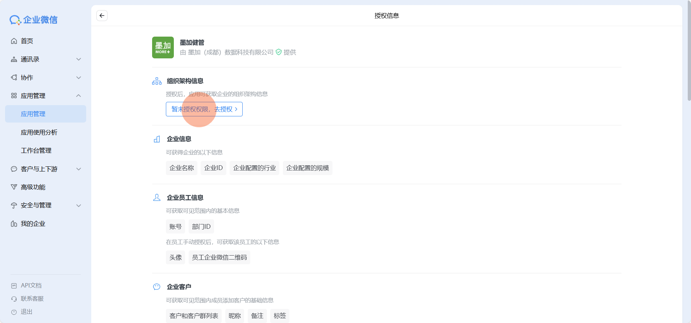Open 工作台管理 in sidebar

(x=36, y=150)
